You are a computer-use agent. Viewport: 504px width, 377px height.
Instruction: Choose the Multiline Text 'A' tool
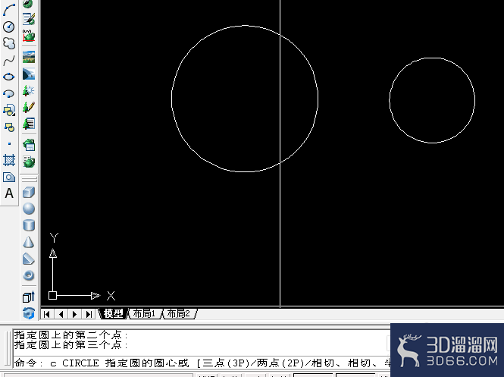(x=9, y=193)
